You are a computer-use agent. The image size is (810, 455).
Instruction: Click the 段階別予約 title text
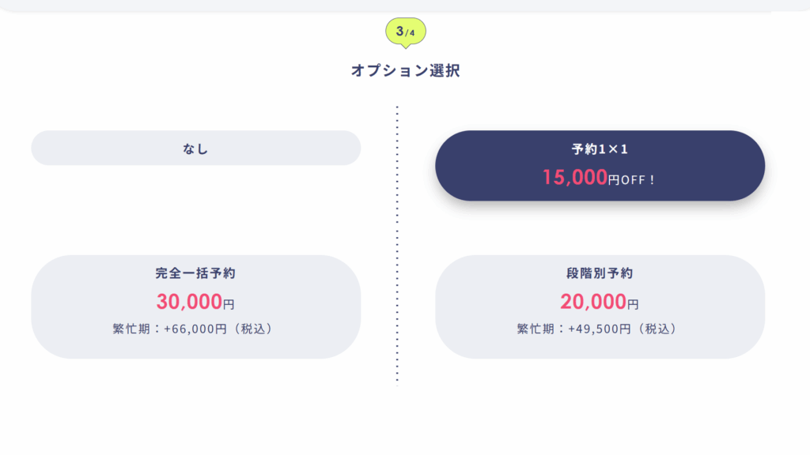point(600,274)
